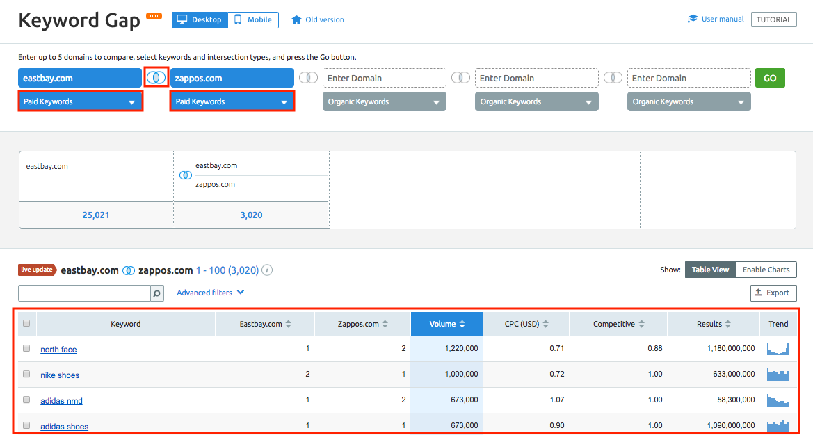Viewport: 813px width, 435px height.
Task: Sort by Competitive column
Action: (618, 324)
